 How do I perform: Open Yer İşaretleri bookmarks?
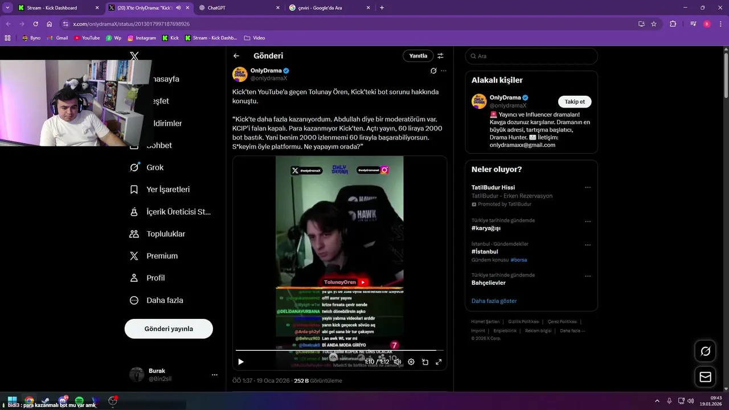pyautogui.click(x=160, y=190)
